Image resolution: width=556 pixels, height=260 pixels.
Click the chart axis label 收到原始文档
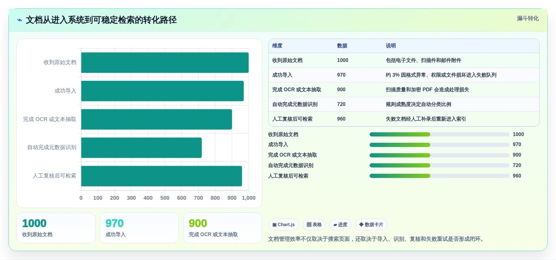(x=60, y=62)
